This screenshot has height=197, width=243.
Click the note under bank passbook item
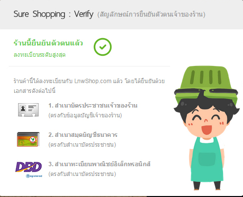tap(82, 145)
